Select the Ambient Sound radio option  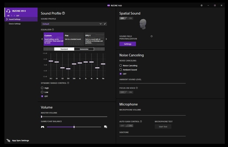click(121, 70)
